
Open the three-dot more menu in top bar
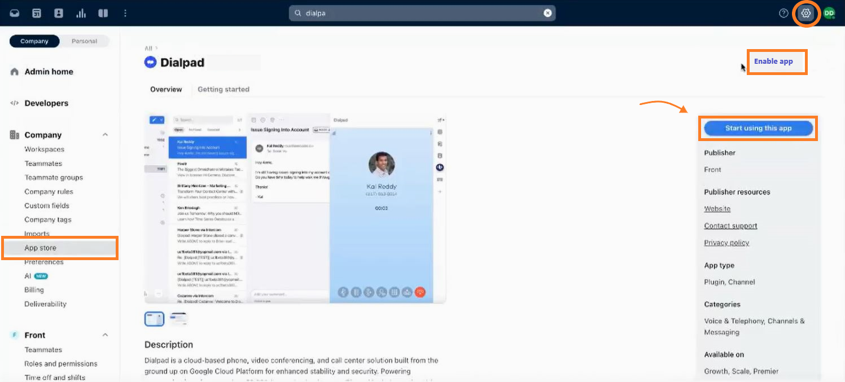tap(125, 13)
